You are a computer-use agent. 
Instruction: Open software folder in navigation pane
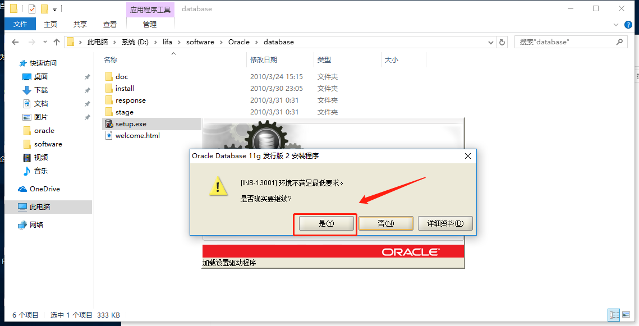coord(48,144)
